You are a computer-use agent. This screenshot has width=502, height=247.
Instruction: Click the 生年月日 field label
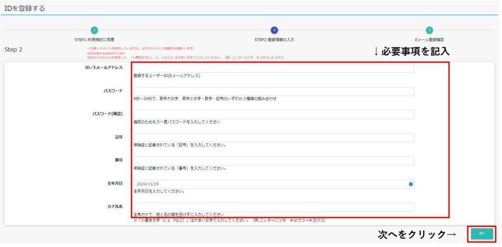click(115, 183)
